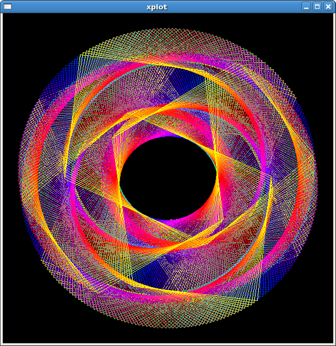Select the xplot title bar text
336x346 pixels.
pyautogui.click(x=157, y=7)
